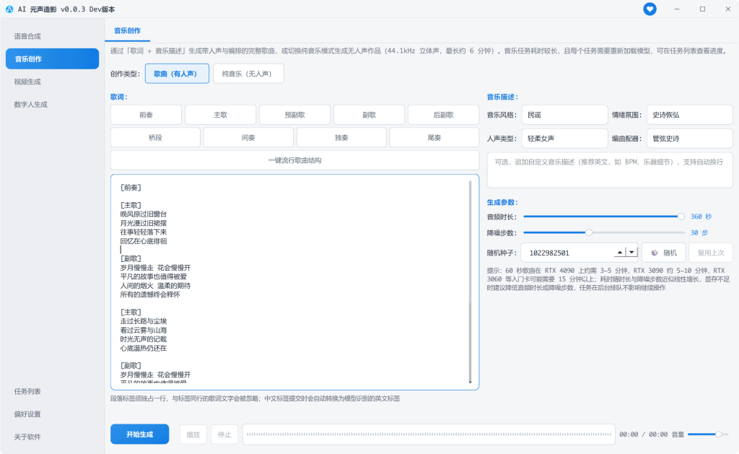Click the app logo icon in title bar
This screenshot has height=454, width=739.
[9, 9]
